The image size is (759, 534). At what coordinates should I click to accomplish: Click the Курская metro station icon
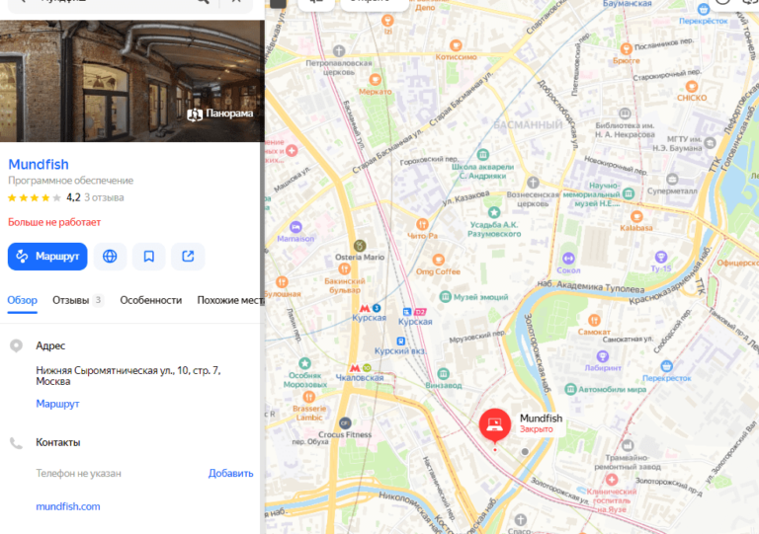click(363, 307)
